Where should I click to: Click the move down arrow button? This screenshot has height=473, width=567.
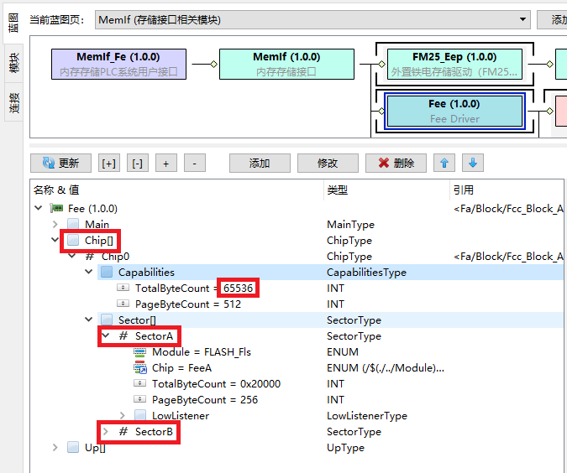[x=473, y=164]
